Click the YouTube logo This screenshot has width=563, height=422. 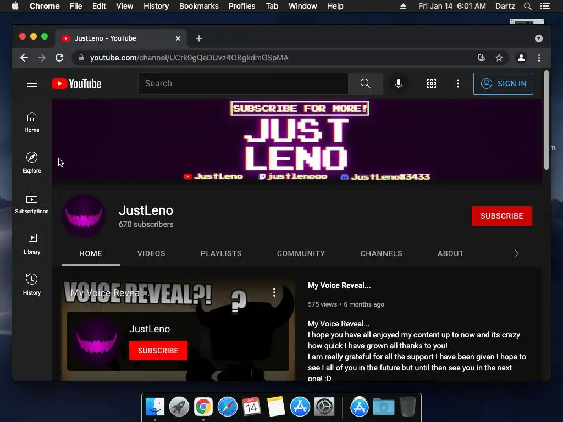tap(76, 84)
